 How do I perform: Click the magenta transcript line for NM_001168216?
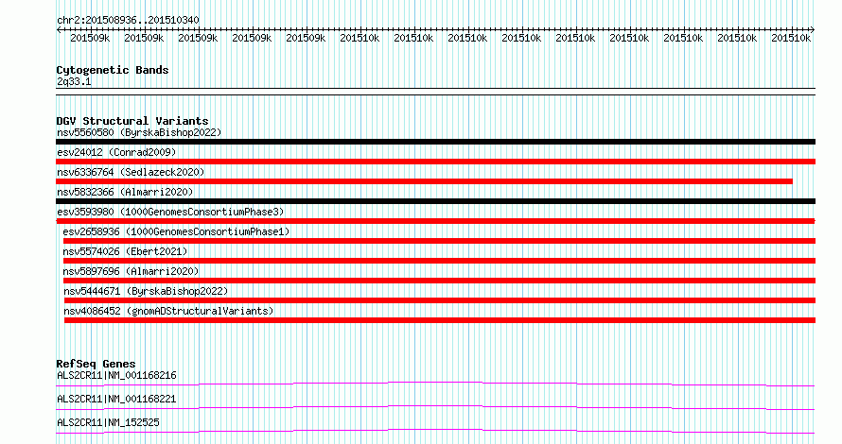(x=435, y=384)
